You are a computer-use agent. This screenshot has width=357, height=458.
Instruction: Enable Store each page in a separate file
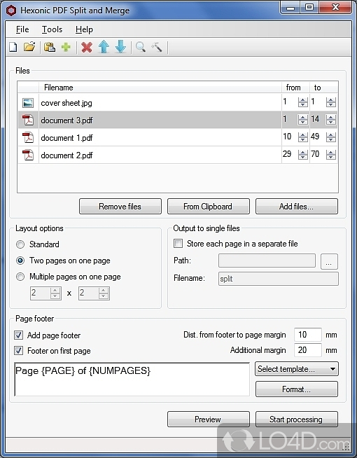click(178, 243)
